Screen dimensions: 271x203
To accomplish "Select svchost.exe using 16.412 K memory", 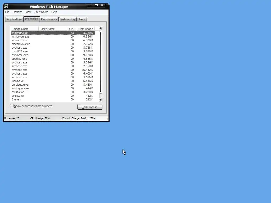I will [x=53, y=70].
